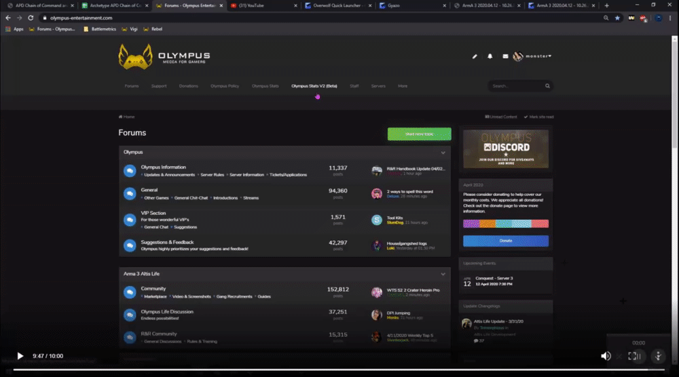Image resolution: width=679 pixels, height=377 pixels.
Task: Click Suggestions & Feedback forum icon
Action: pyautogui.click(x=130, y=245)
